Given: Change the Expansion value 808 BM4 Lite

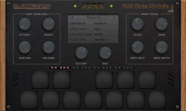Looking at the screenshot, I should pyautogui.click(x=100, y=23).
